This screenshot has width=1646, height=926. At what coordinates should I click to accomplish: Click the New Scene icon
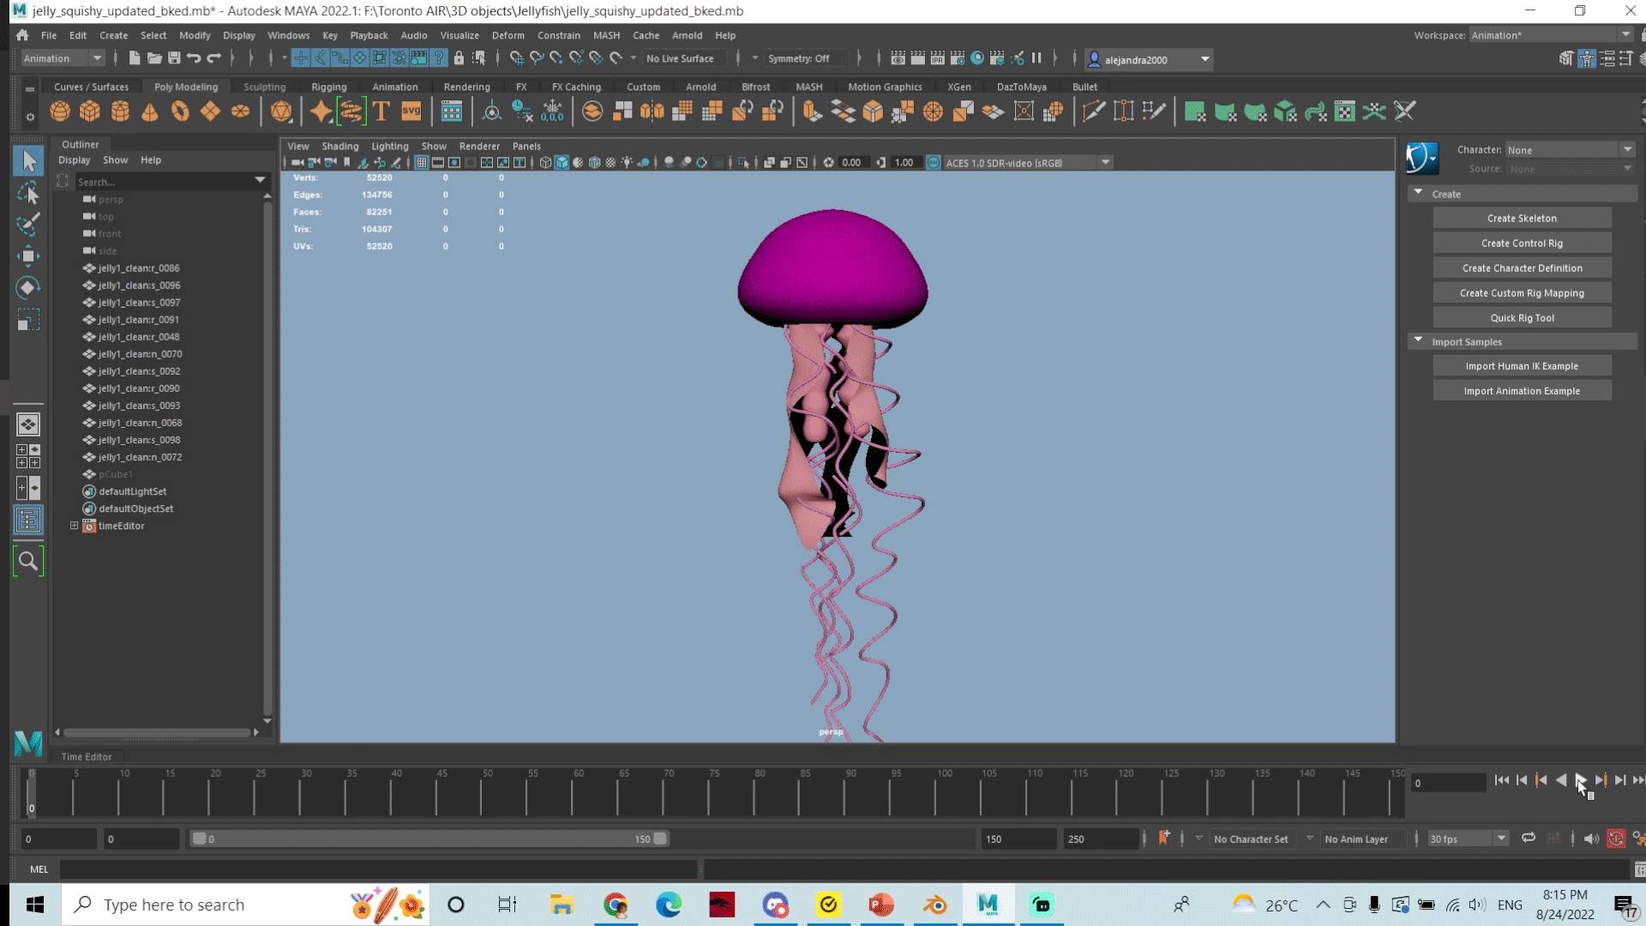[x=135, y=58]
